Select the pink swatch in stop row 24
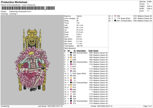This screenshot has width=153, height=108. pyautogui.click(x=115, y=16)
